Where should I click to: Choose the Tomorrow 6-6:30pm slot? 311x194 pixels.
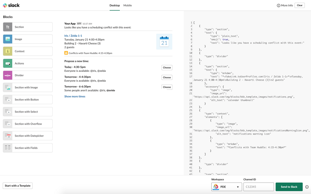[167, 87]
